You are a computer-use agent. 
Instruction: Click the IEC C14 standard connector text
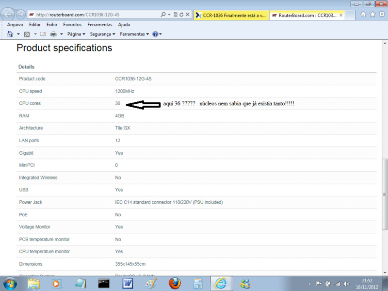tap(169, 202)
